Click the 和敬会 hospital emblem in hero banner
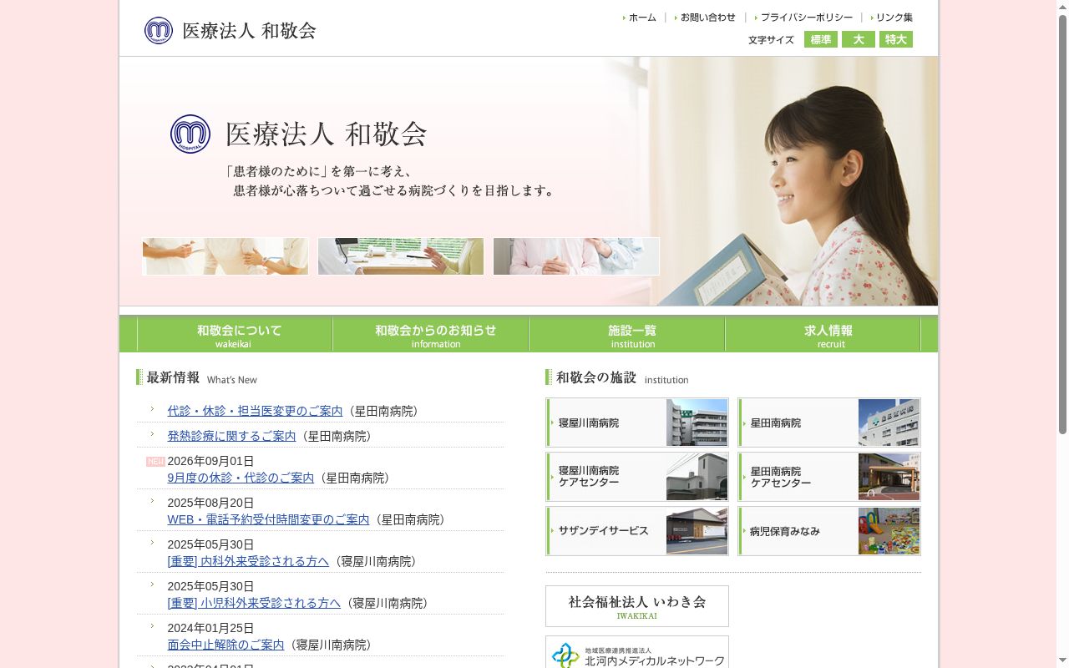1069x668 pixels. coord(190,134)
